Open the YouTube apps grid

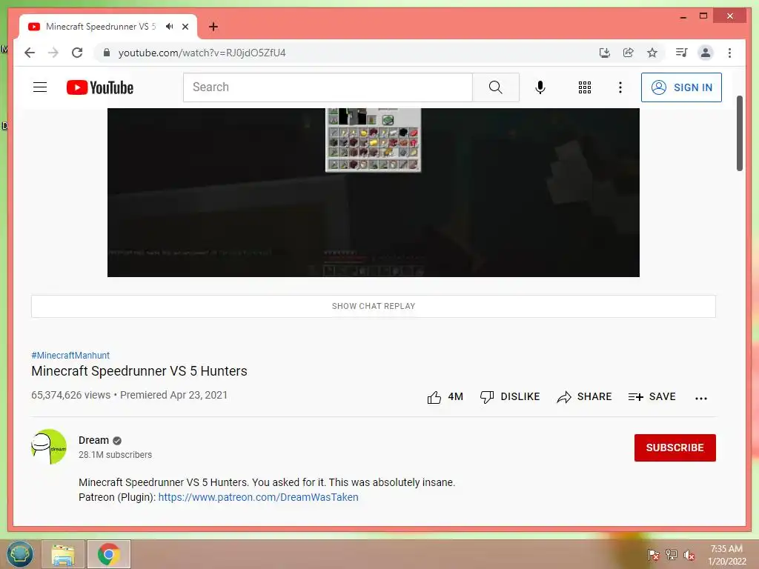pos(585,87)
